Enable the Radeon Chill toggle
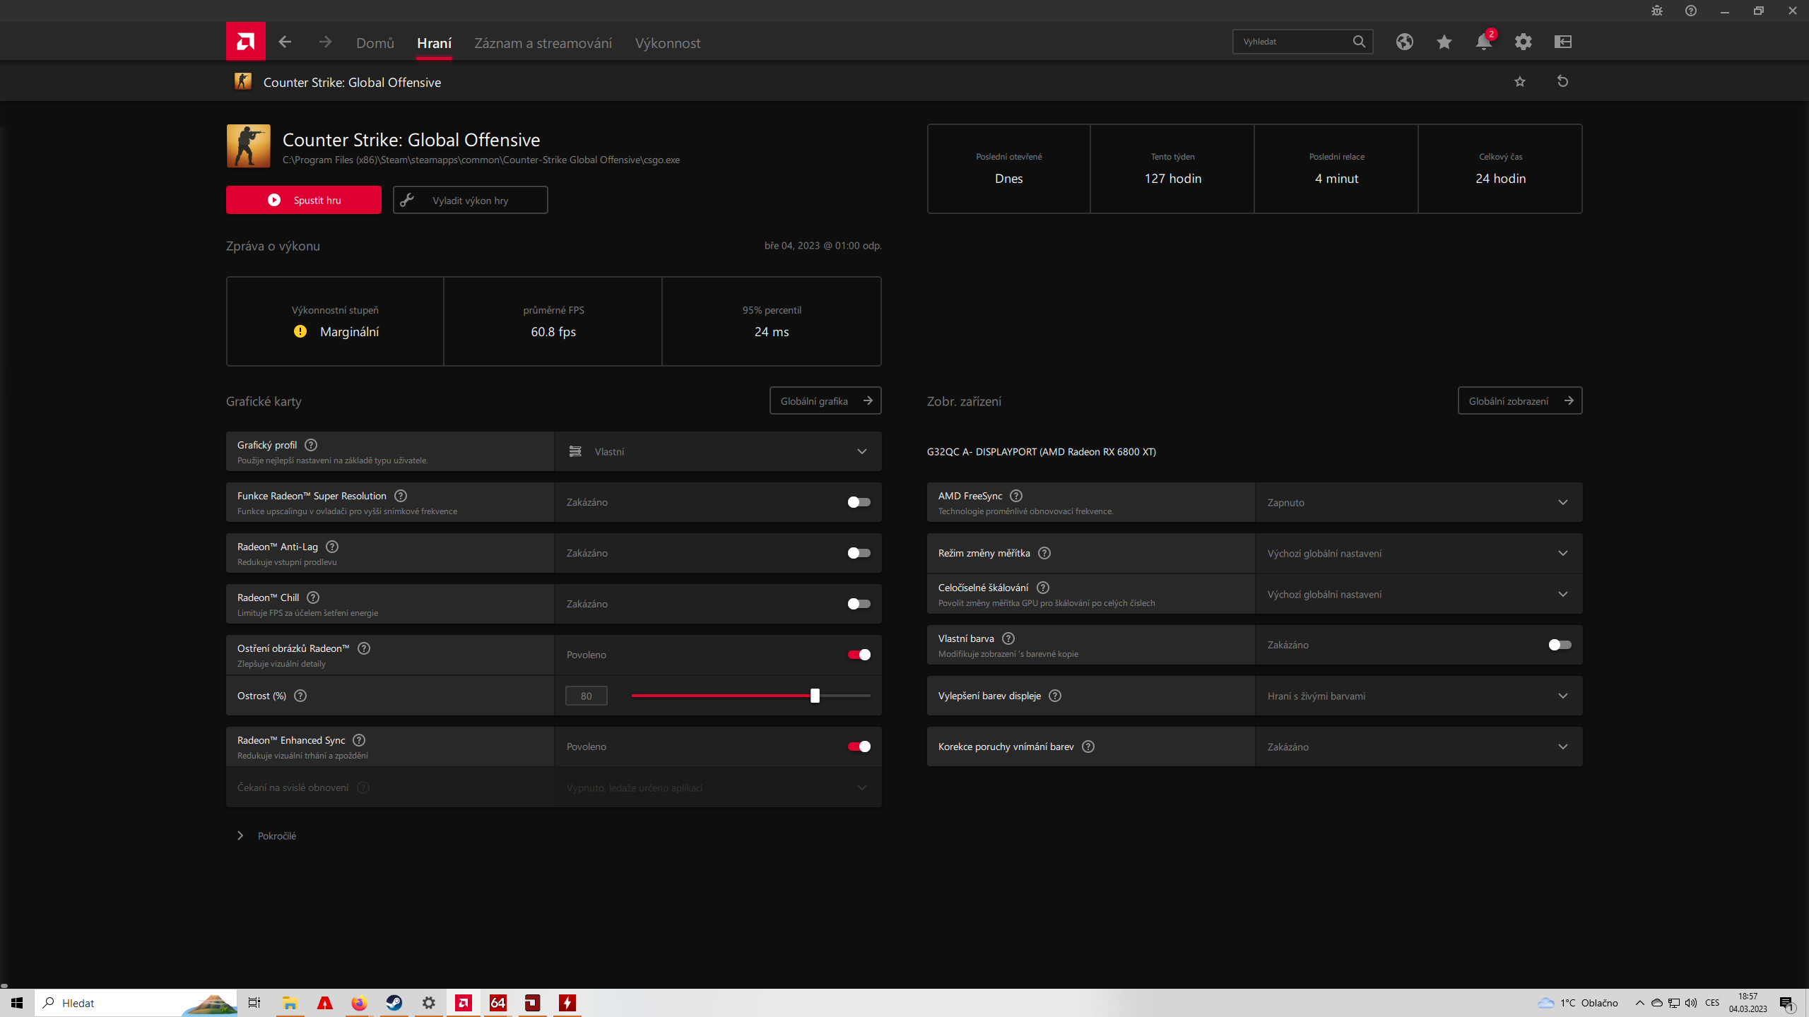This screenshot has height=1017, width=1809. 859,604
